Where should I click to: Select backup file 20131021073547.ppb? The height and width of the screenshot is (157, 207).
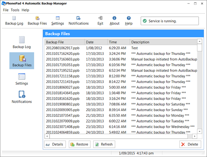click(x=63, y=115)
